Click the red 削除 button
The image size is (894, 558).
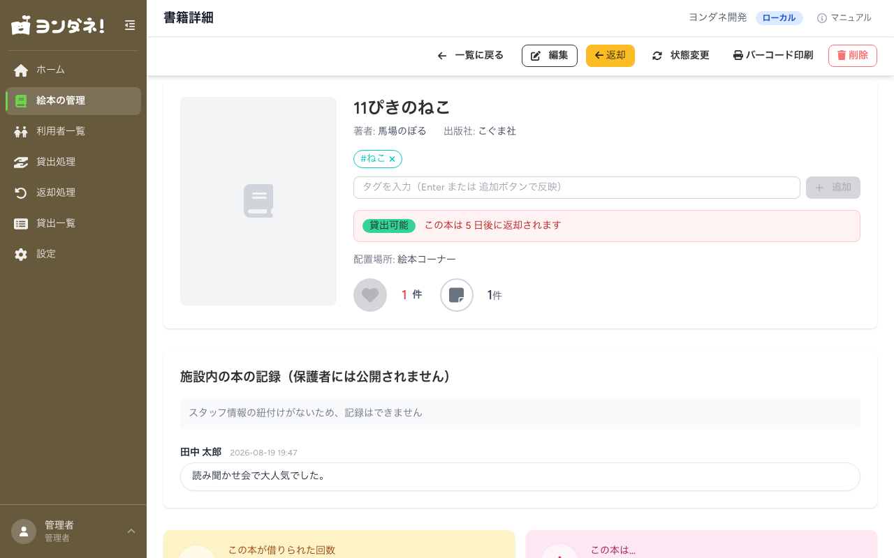[x=853, y=56]
